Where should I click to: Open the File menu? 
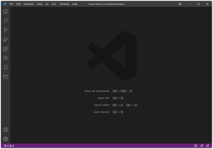pos(11,4)
